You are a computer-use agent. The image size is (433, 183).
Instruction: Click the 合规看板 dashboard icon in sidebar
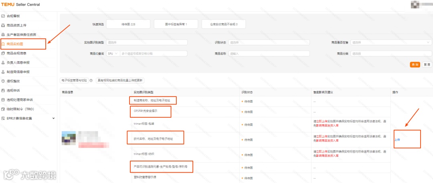(3, 16)
